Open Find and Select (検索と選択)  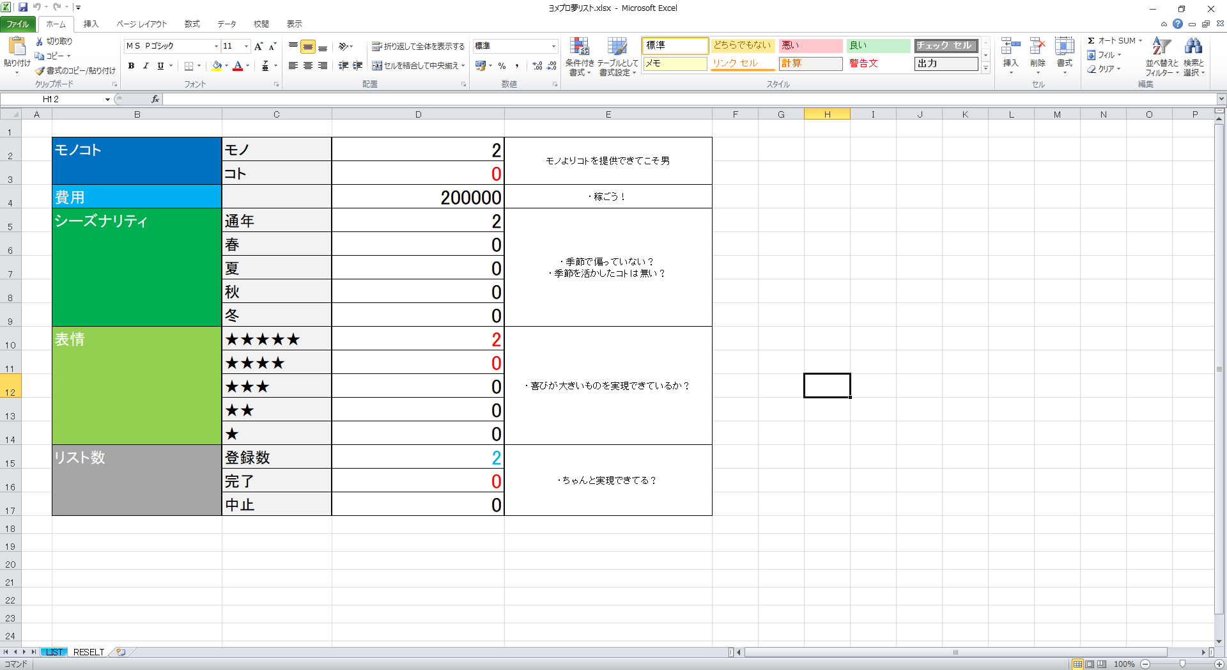pos(1194,57)
